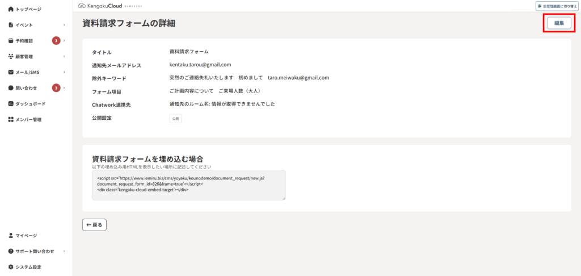
Task: Click the 編集 button
Action: [559, 23]
